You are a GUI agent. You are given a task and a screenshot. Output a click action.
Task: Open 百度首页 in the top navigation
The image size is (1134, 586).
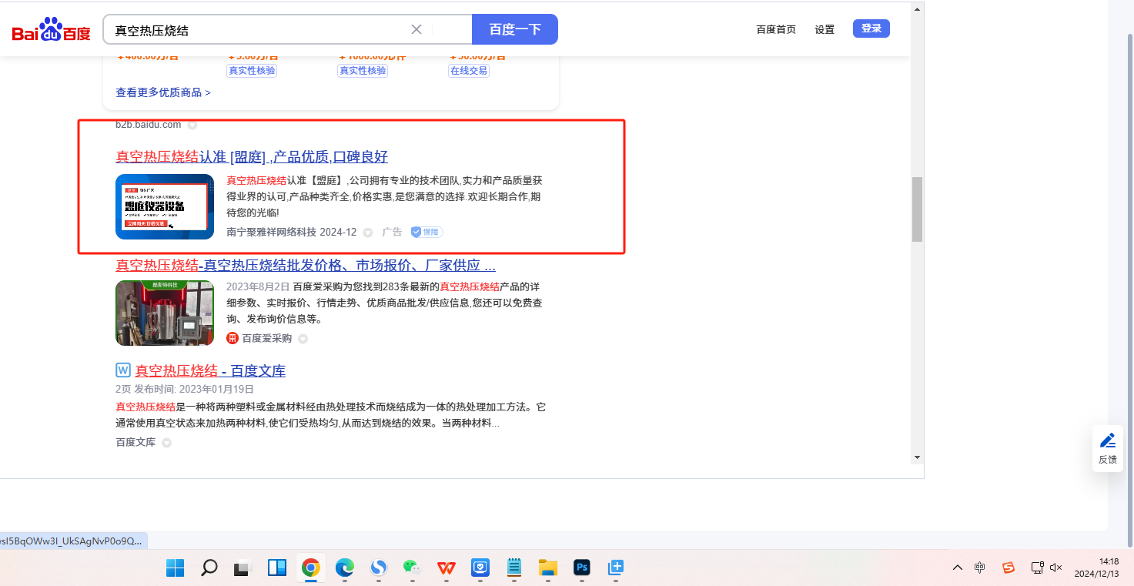pos(775,29)
